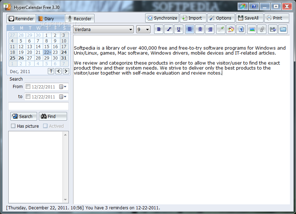Open the From date calendar picker

(63, 87)
